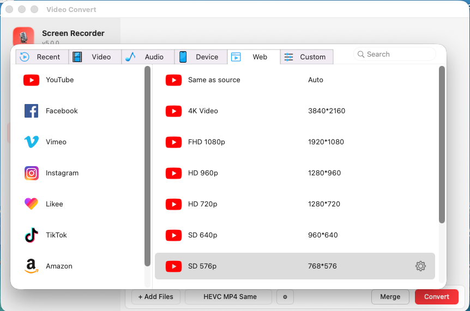Click YouTube icon beside HD 960p
Screen dimensions: 470x311
pyautogui.click(x=173, y=173)
